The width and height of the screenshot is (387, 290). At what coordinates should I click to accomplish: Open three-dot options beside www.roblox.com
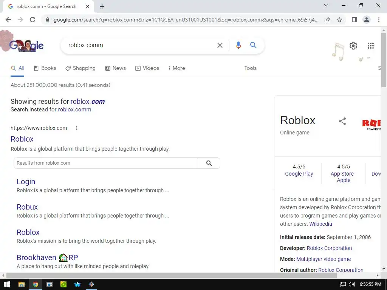77,128
